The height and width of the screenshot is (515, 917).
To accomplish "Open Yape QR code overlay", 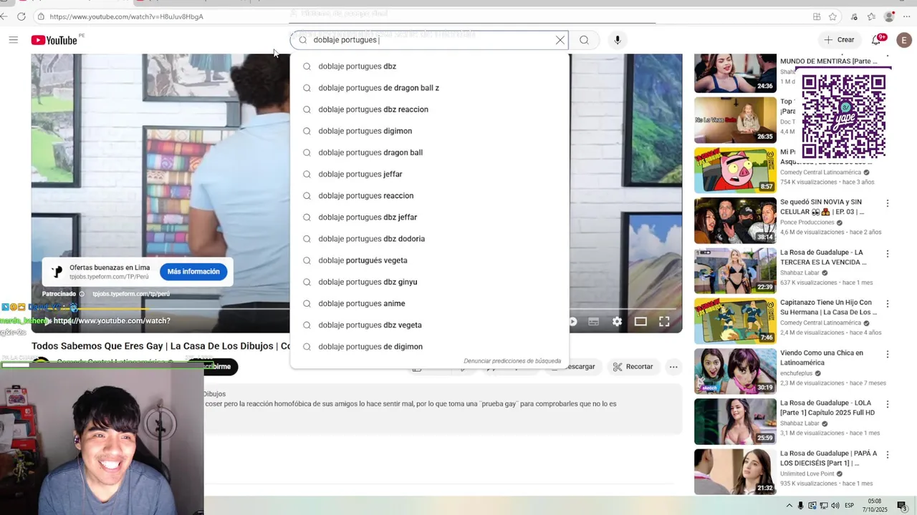I will pyautogui.click(x=844, y=116).
